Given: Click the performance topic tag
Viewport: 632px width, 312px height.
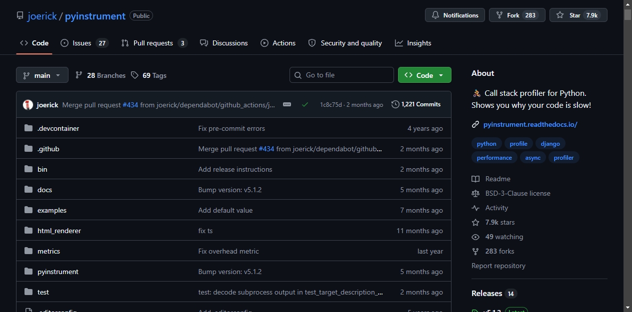Looking at the screenshot, I should [x=494, y=158].
